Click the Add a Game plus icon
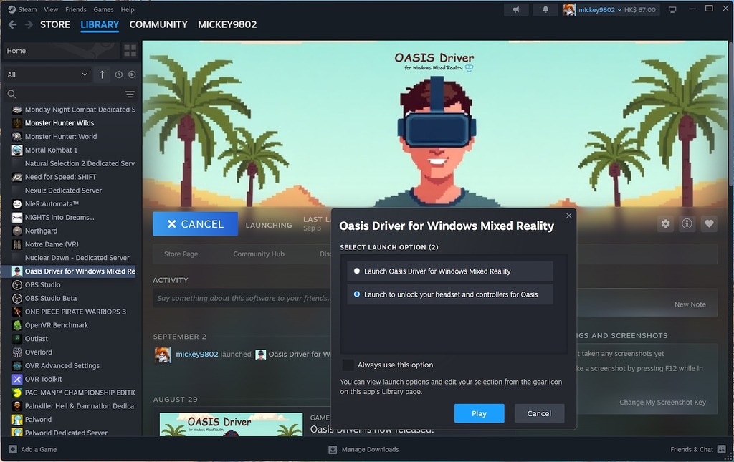Screen dimensions: 734x462 [x=13, y=449]
